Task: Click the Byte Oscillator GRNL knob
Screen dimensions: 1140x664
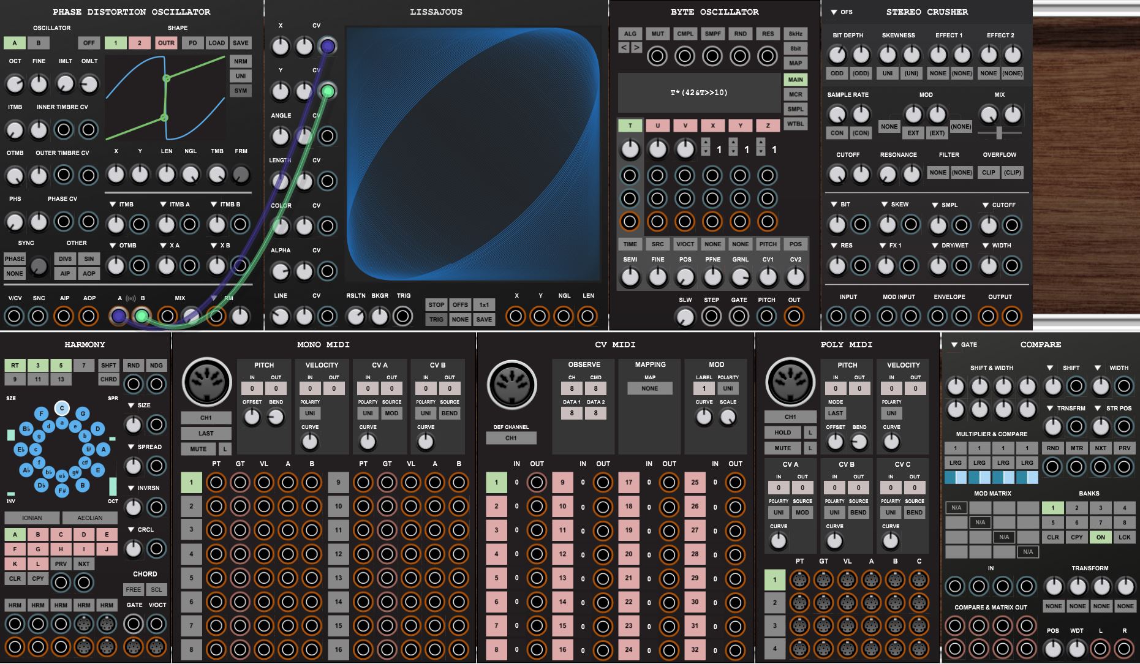Action: 740,277
